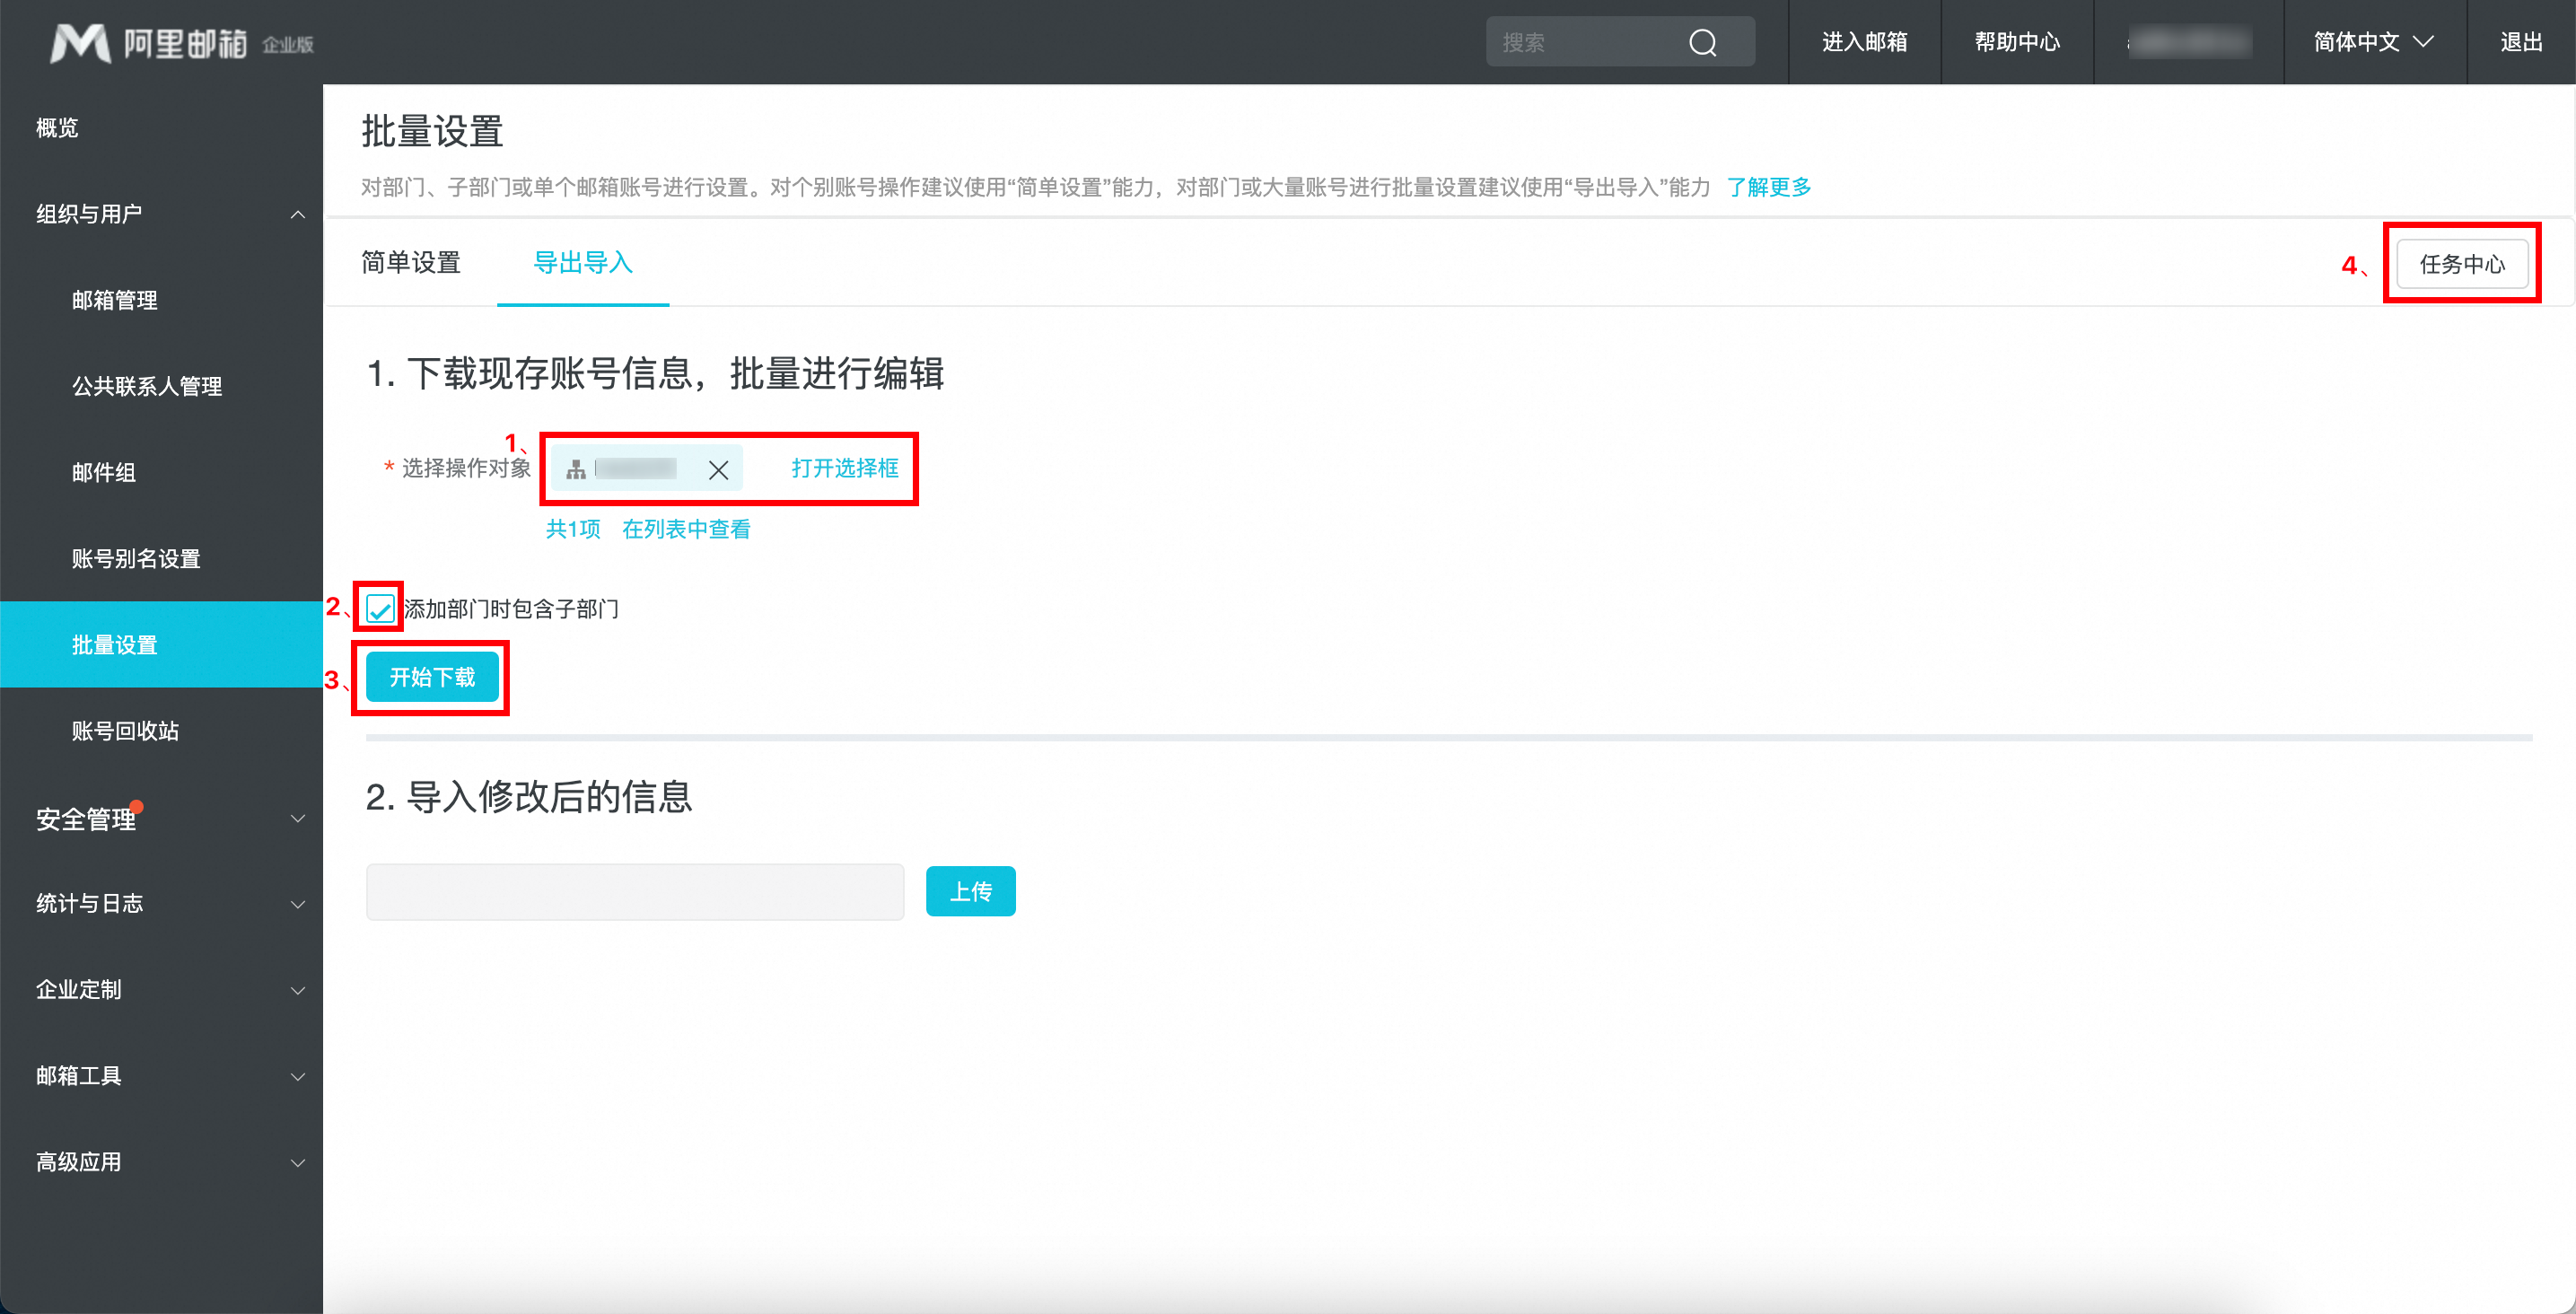Open the 简体中文 language dropdown
This screenshot has height=1314, width=2576.
click(x=2372, y=42)
